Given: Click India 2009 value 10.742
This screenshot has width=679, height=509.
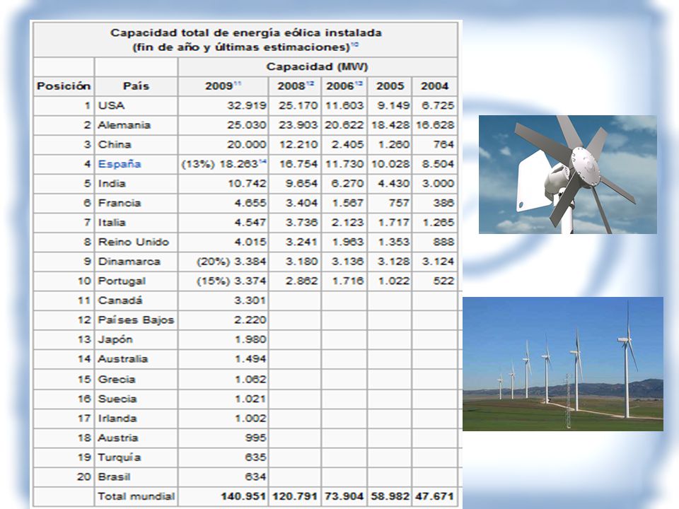Looking at the screenshot, I should coord(247,184).
